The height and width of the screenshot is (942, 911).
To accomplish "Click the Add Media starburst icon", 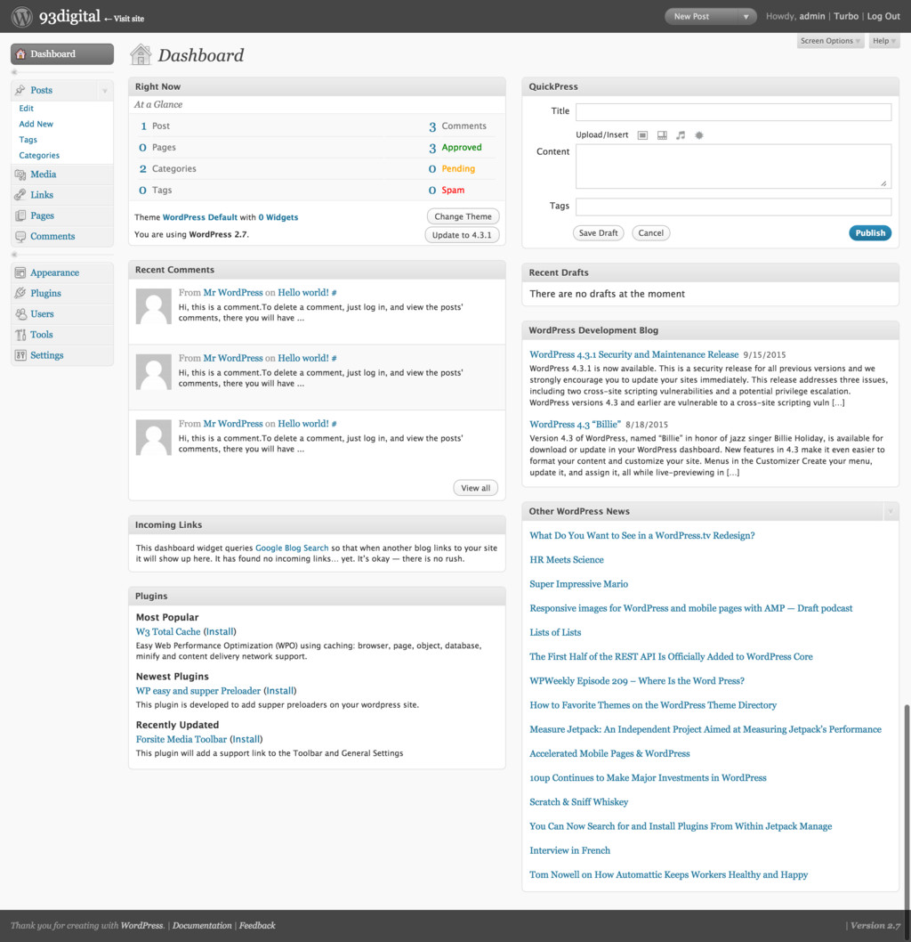I will point(699,135).
